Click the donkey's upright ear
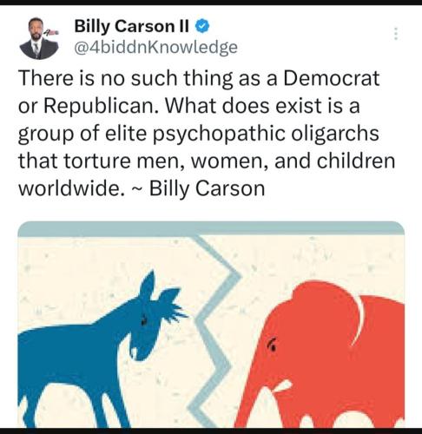The width and height of the screenshot is (422, 434). (x=148, y=285)
